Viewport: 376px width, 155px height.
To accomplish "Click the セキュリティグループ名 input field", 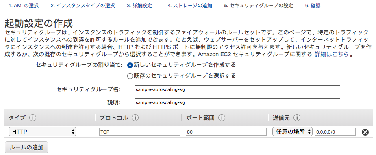I will [237, 89].
